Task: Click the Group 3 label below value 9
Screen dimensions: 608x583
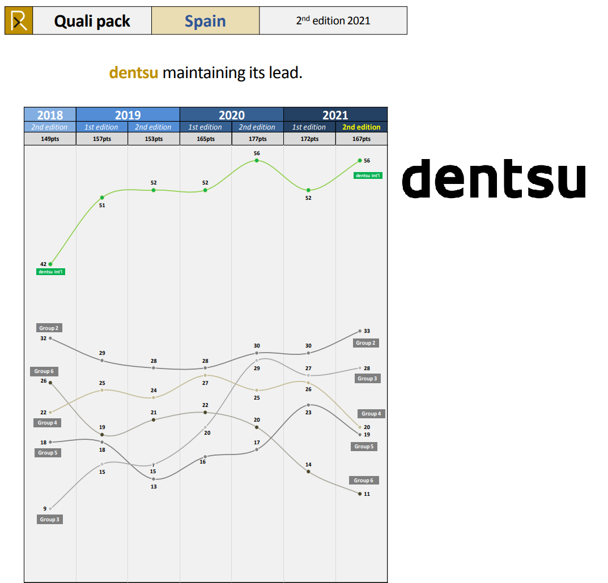Action: pyautogui.click(x=49, y=519)
